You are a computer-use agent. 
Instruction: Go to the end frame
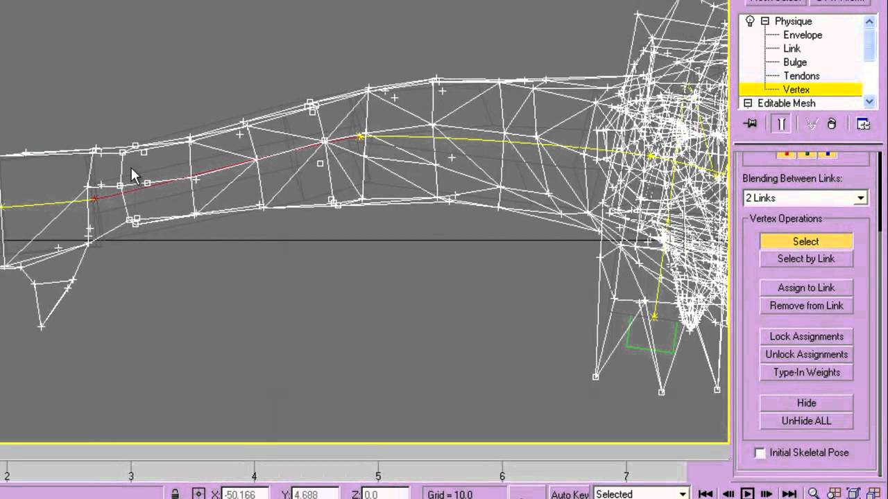[789, 493]
